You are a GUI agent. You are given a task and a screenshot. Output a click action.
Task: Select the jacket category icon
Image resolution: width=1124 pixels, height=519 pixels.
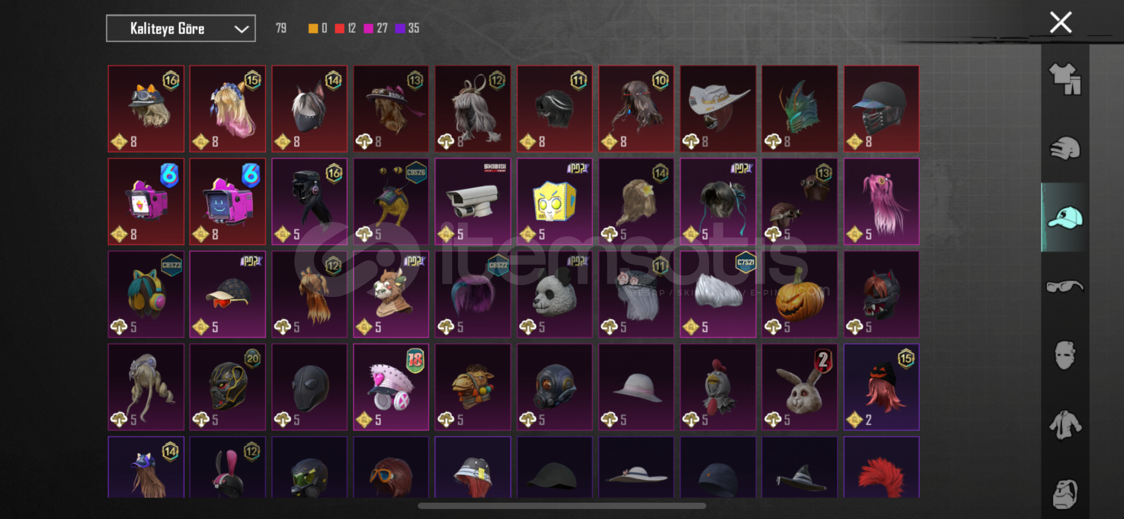1065,425
